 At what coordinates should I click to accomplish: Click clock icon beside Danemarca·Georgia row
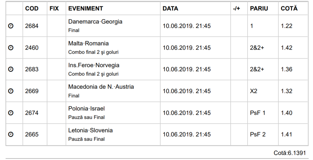11,26
